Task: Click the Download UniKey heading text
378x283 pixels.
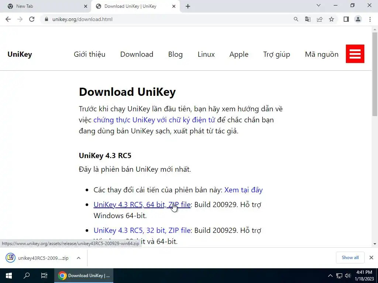Action: (x=127, y=92)
